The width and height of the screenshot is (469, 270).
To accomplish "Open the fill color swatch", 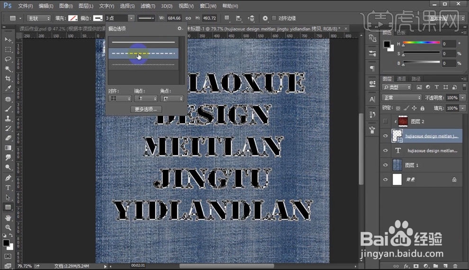I will pos(72,18).
